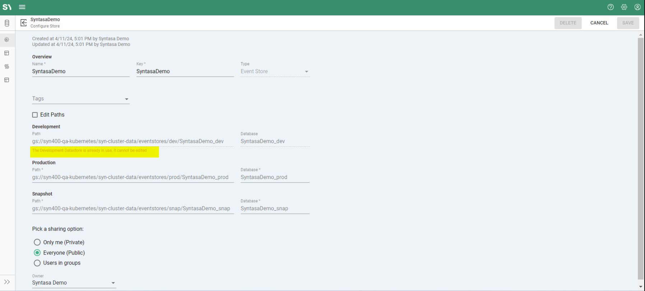
Task: Enable the Edit Paths checkbox
Action: (35, 115)
